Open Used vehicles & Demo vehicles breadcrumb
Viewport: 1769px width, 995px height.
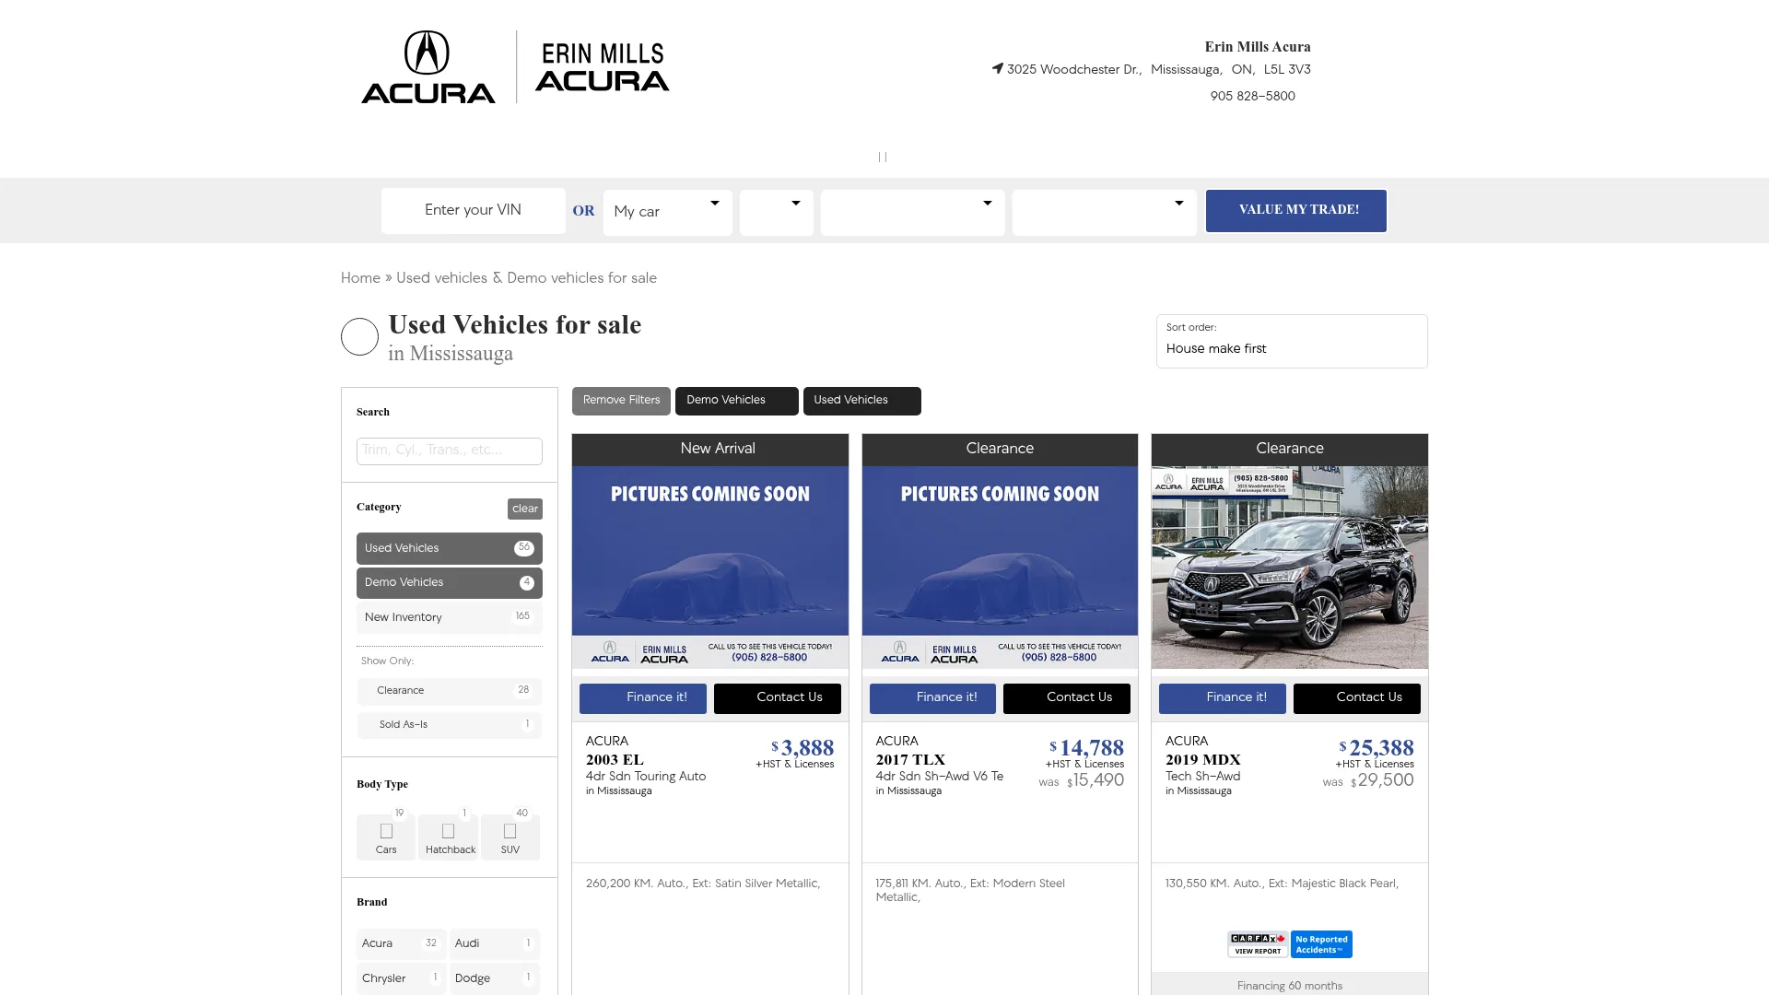tap(526, 278)
